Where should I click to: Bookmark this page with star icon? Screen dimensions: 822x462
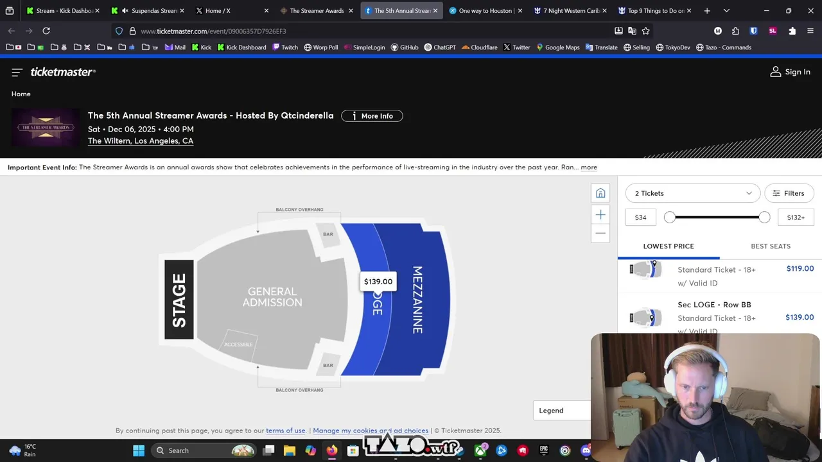point(645,31)
